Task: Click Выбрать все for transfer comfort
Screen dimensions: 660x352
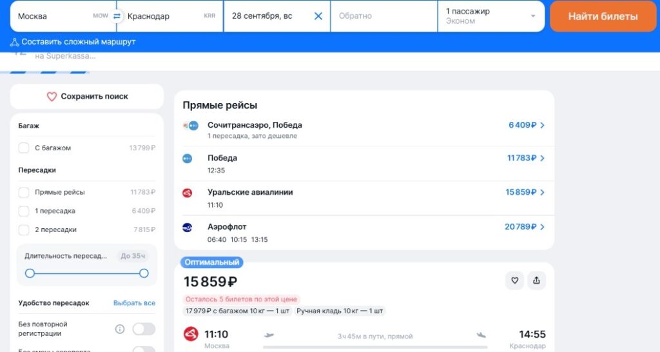Action: coord(134,303)
